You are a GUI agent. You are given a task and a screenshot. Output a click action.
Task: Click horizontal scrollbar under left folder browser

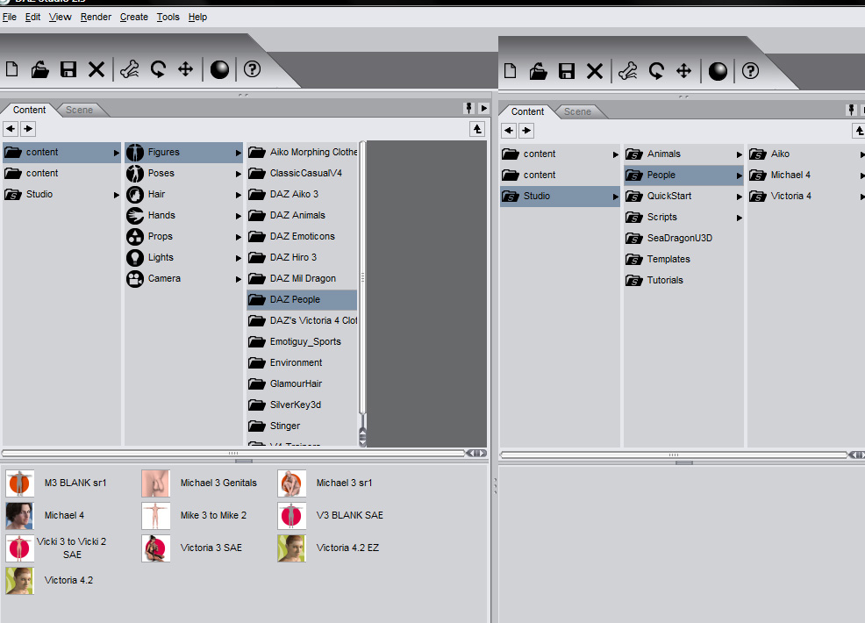(x=233, y=453)
